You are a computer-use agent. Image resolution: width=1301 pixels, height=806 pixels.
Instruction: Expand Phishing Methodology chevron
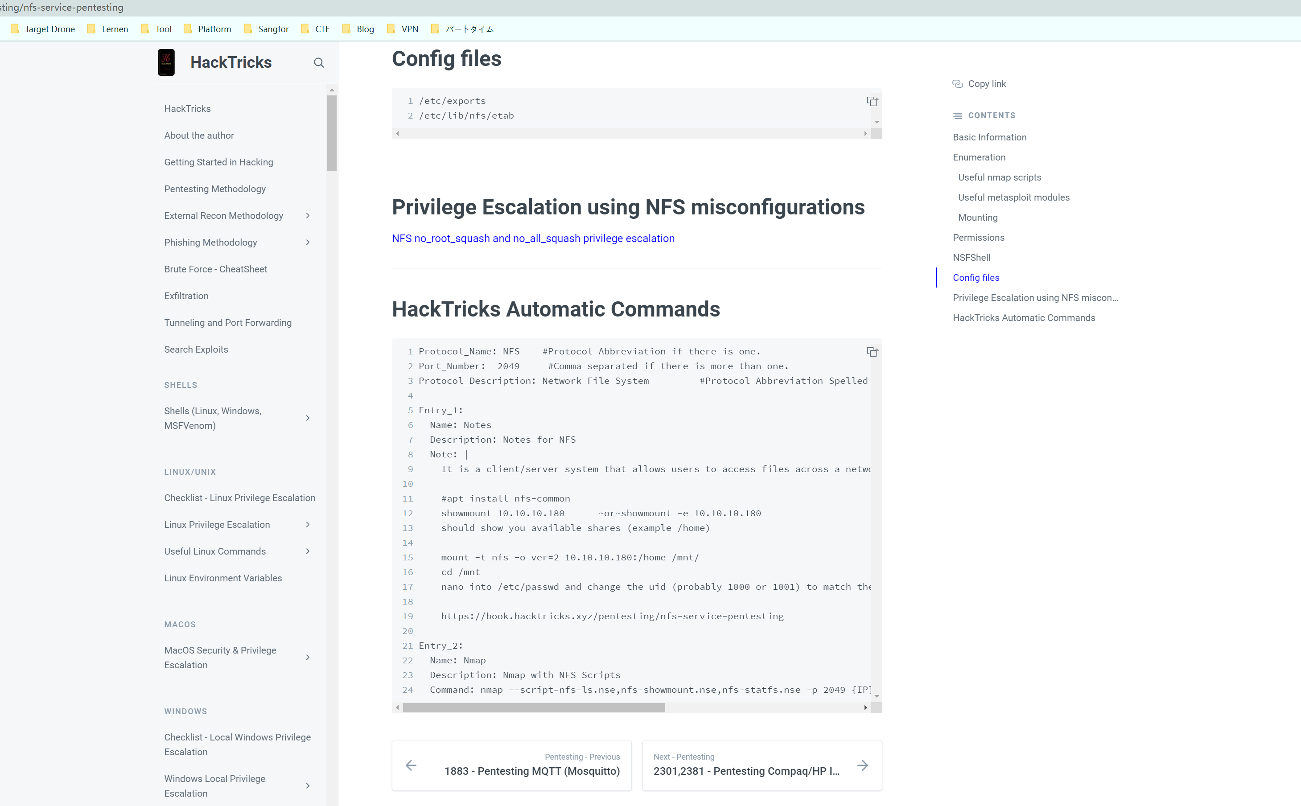coord(308,243)
